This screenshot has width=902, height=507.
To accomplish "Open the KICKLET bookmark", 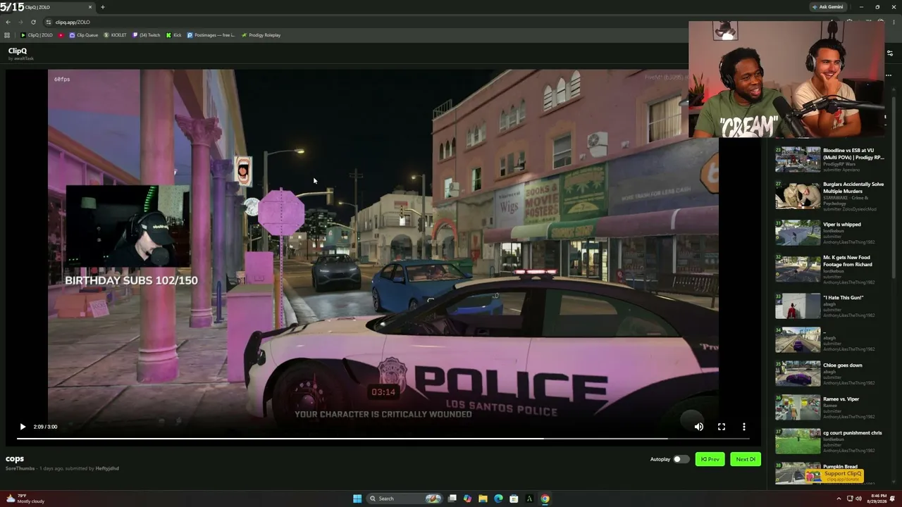I will coord(116,35).
